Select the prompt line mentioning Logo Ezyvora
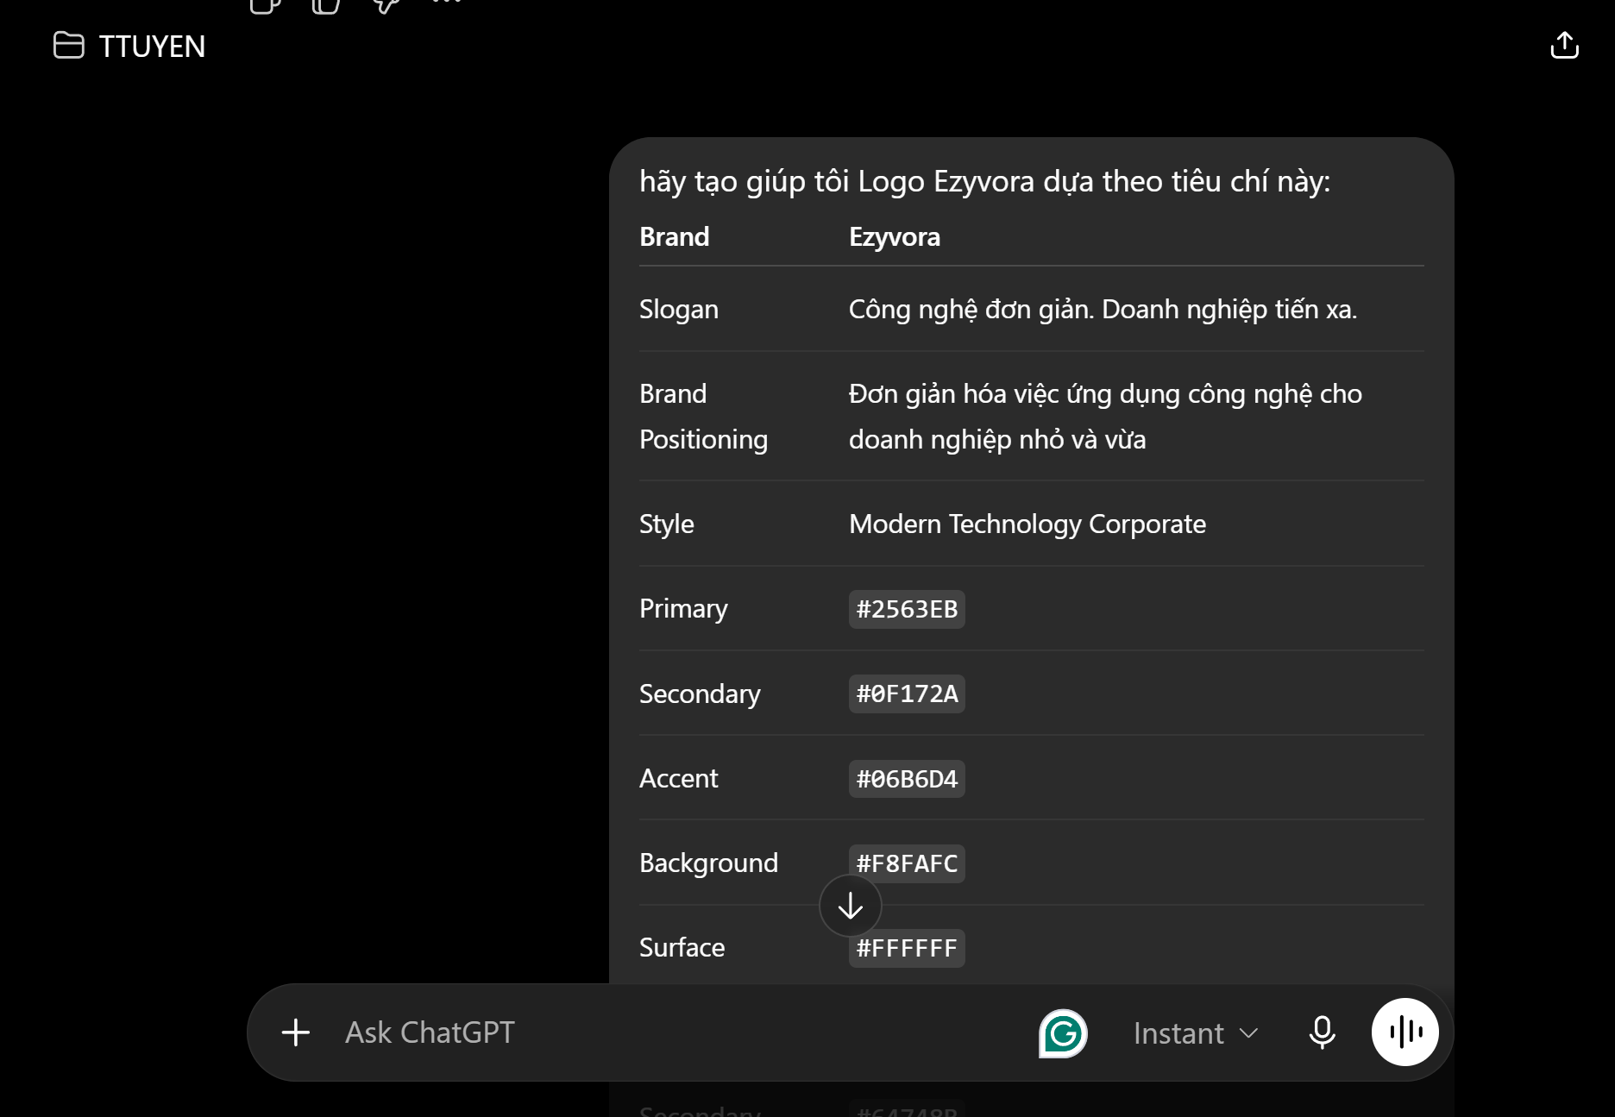Viewport: 1615px width, 1117px height. (984, 182)
